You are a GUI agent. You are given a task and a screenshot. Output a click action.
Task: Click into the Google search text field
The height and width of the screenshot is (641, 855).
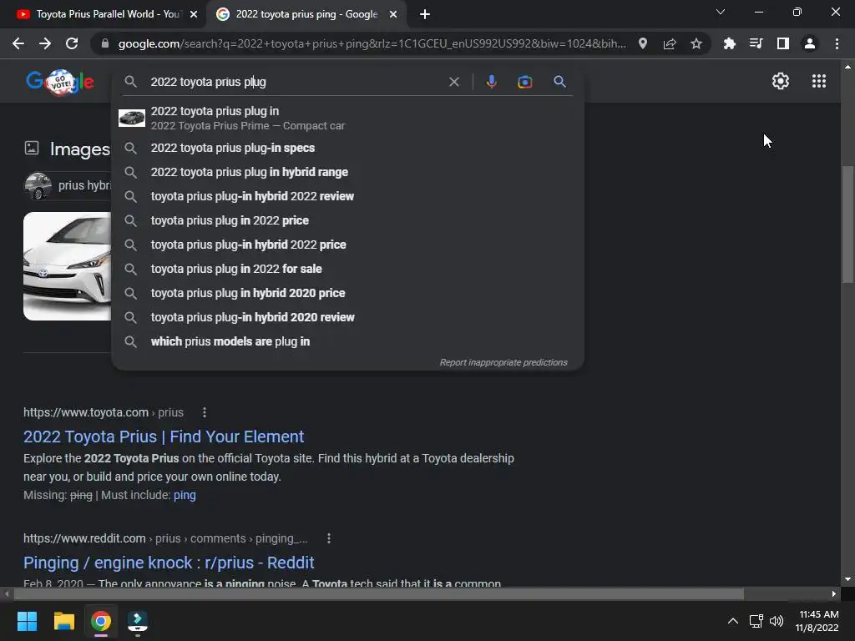coord(295,82)
